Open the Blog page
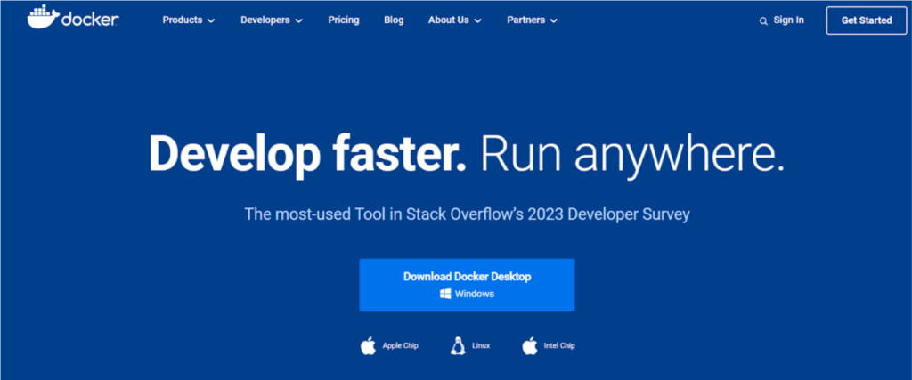This screenshot has height=380, width=912. [x=394, y=20]
